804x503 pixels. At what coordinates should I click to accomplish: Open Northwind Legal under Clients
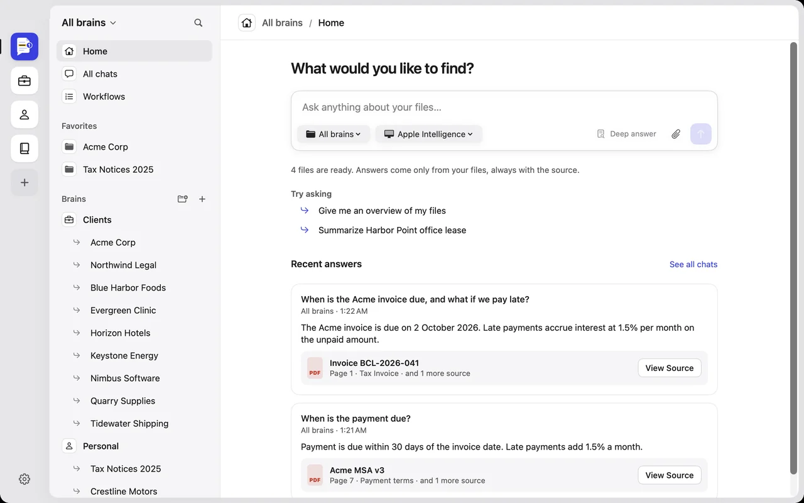click(134, 265)
